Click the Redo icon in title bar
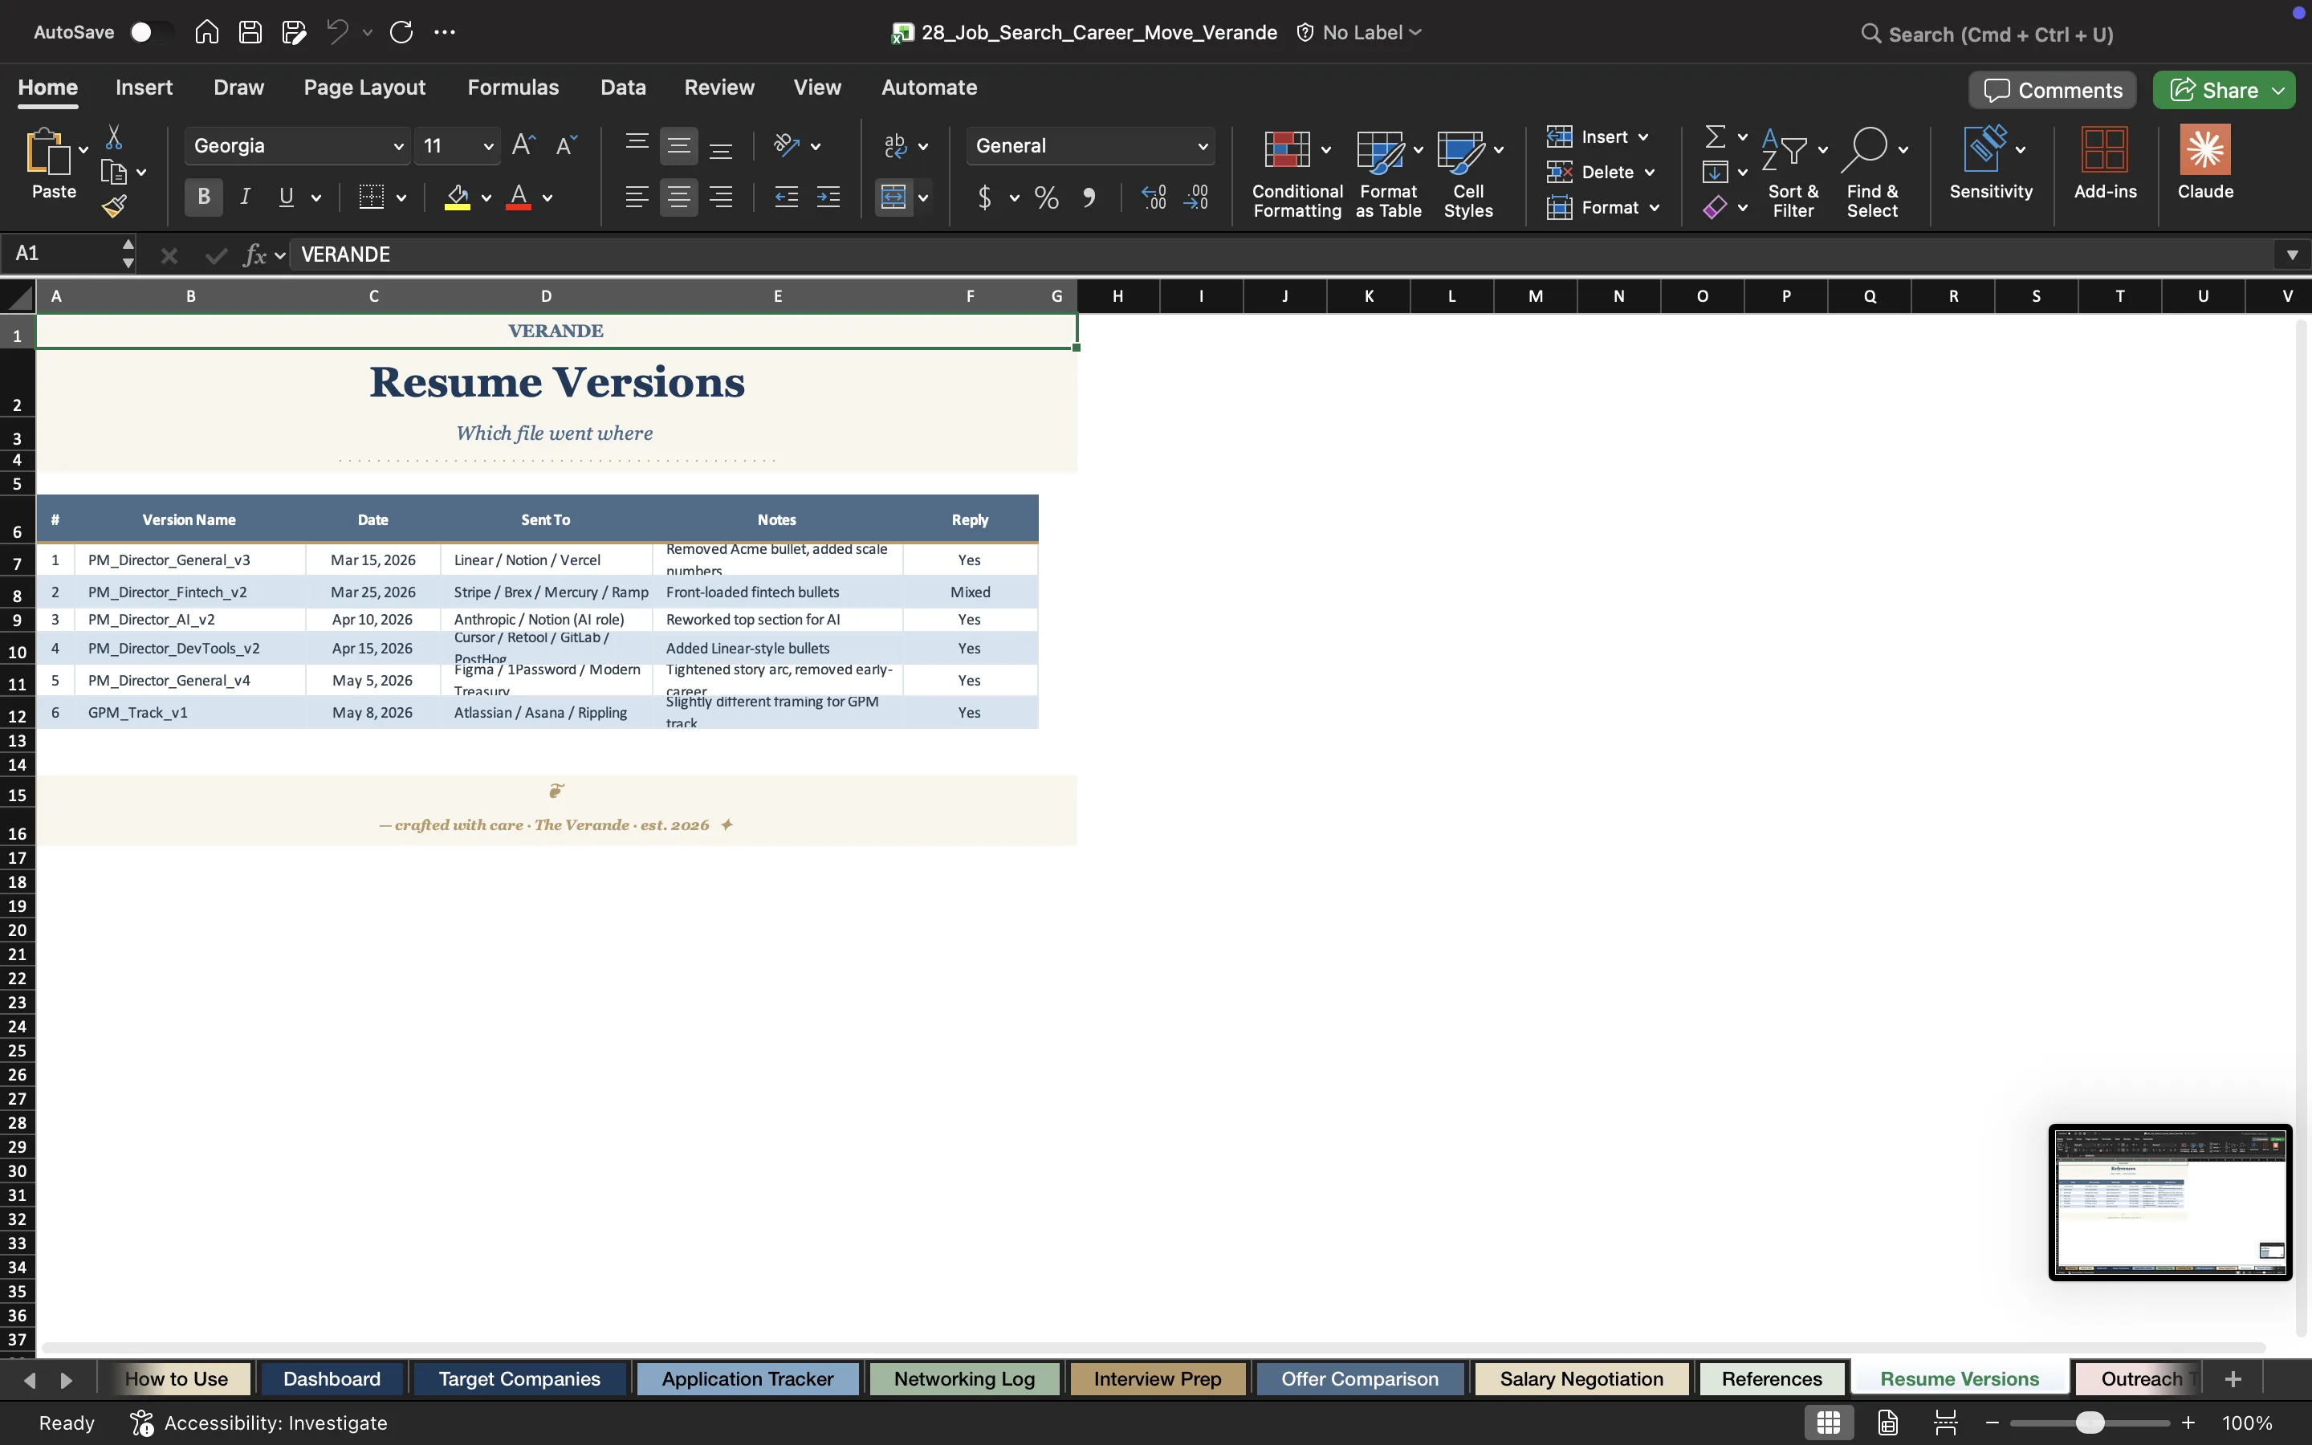 coord(401,32)
